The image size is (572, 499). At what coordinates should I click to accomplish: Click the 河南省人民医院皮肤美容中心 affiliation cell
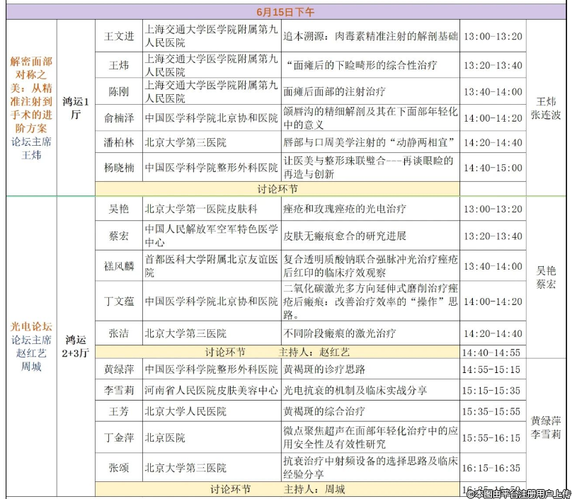211,390
